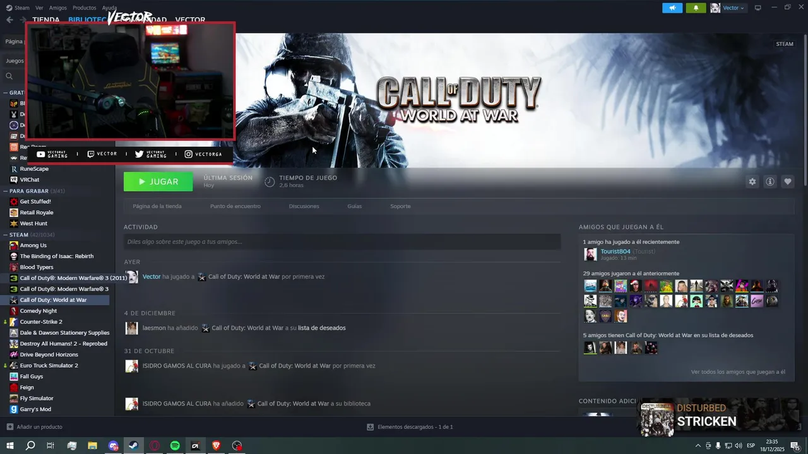Go back with navigation arrow
The width and height of the screenshot is (808, 454).
tap(9, 20)
